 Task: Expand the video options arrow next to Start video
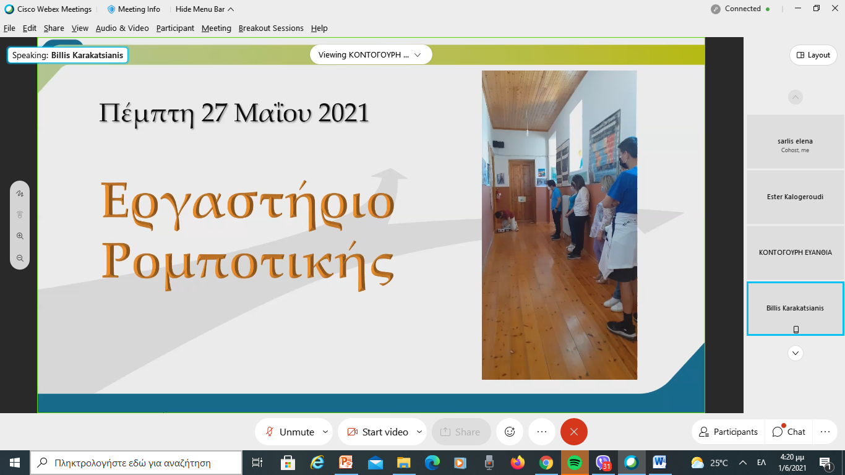point(419,432)
